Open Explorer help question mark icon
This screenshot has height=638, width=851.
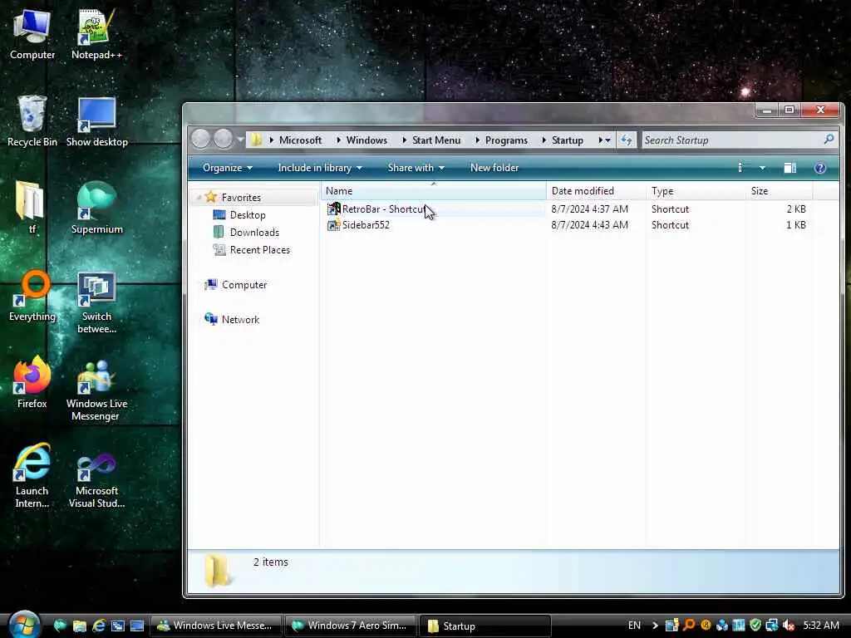click(820, 168)
